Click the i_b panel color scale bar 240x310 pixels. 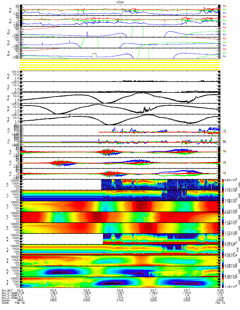pyautogui.click(x=223, y=185)
